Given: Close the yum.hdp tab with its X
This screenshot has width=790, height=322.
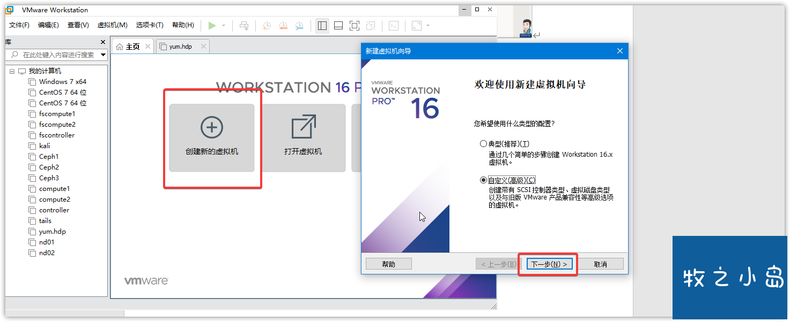Looking at the screenshot, I should click(203, 47).
